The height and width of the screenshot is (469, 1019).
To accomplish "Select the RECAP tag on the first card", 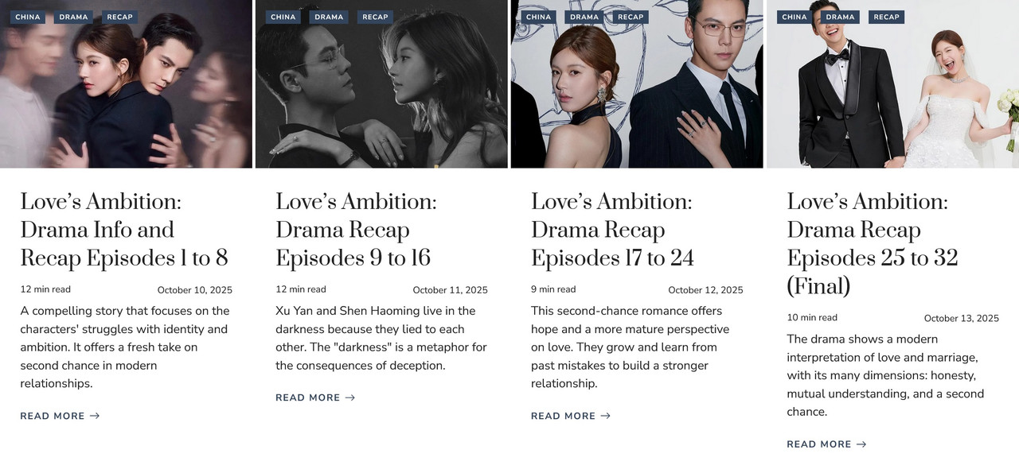I will (x=119, y=17).
